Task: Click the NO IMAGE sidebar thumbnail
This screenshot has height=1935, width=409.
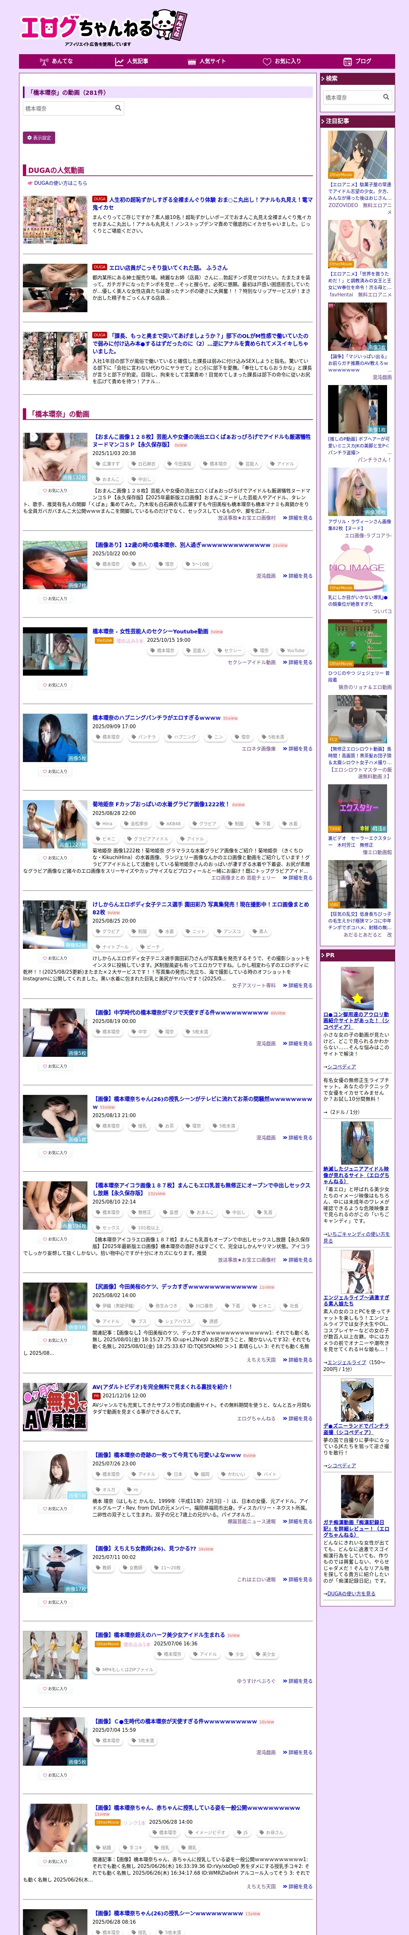Action: tap(357, 568)
